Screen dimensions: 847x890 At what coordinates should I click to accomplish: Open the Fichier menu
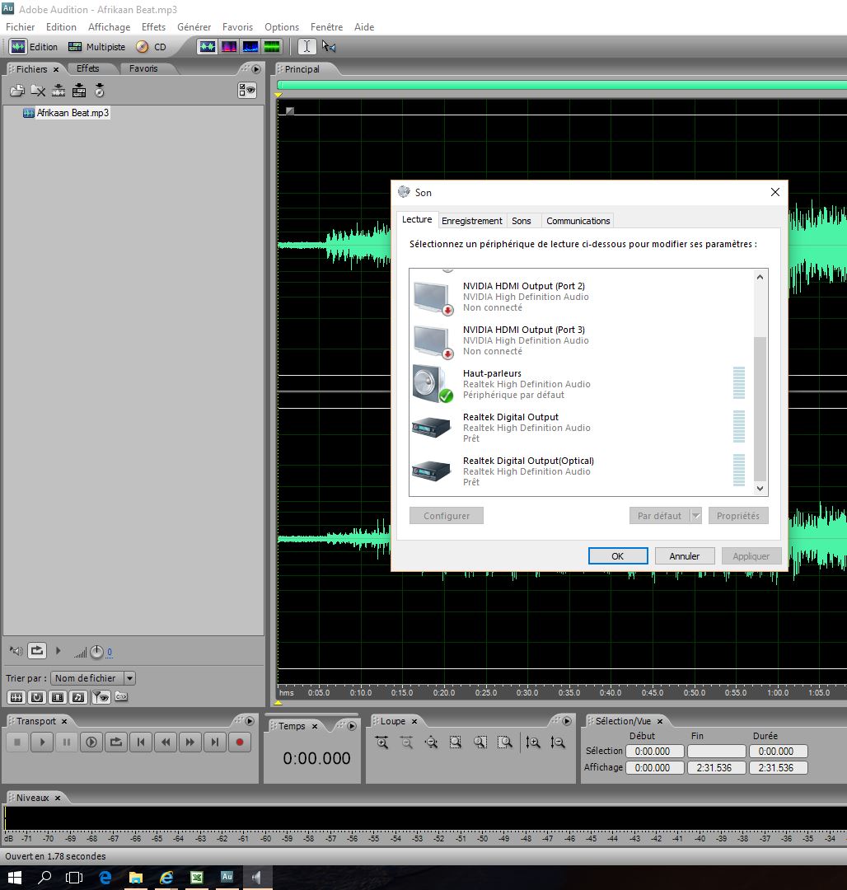pos(20,26)
